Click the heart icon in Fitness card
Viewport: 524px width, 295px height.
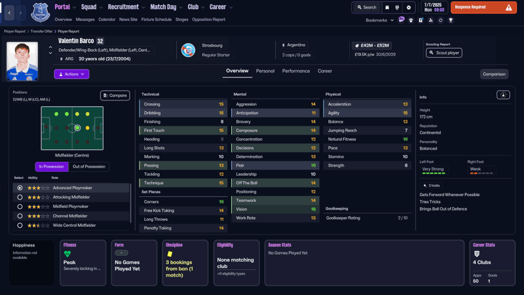[67, 254]
